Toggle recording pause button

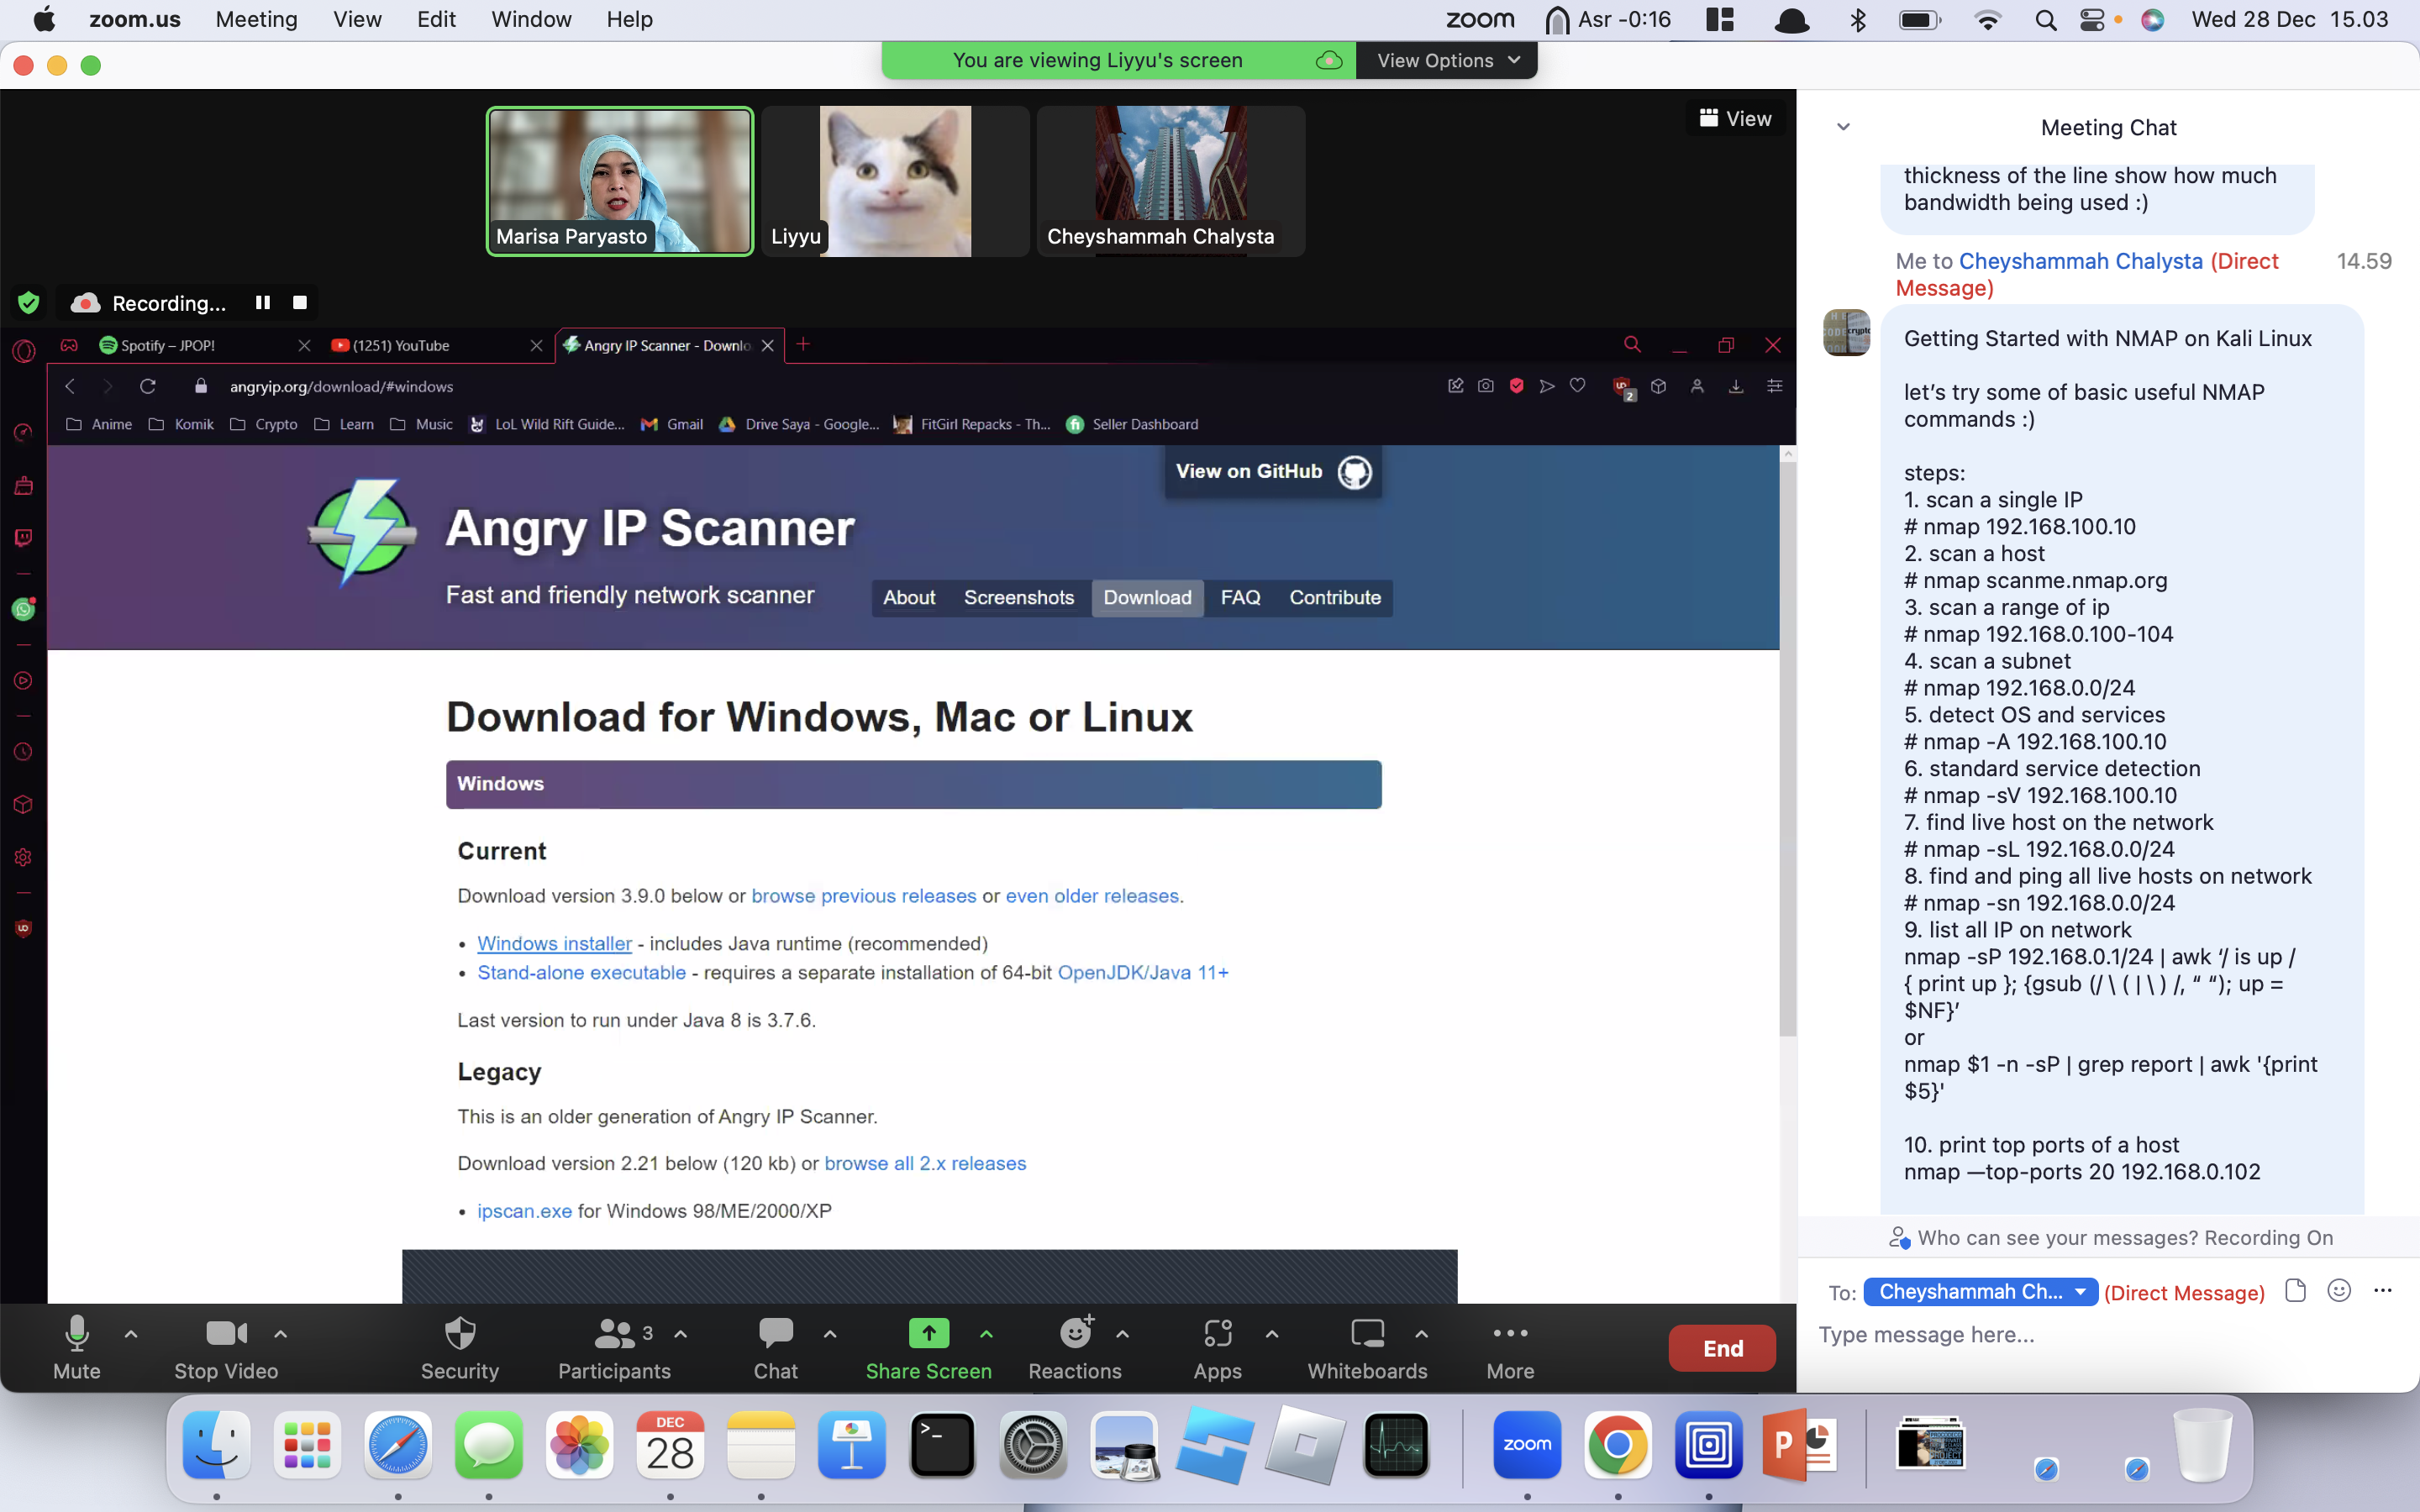[261, 302]
